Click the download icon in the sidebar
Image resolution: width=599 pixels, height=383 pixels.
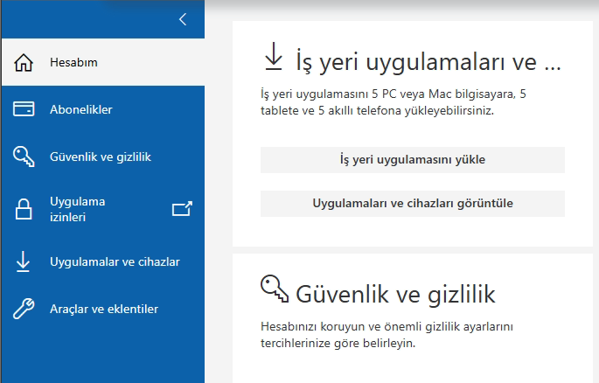pos(23,261)
